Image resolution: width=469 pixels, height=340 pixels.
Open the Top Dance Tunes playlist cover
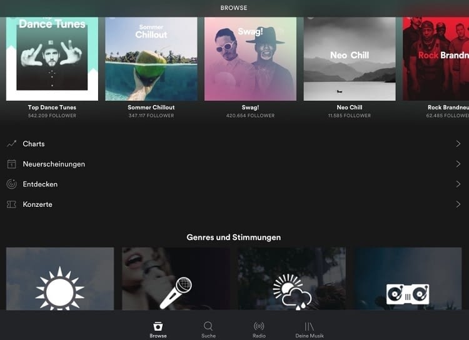tap(52, 59)
